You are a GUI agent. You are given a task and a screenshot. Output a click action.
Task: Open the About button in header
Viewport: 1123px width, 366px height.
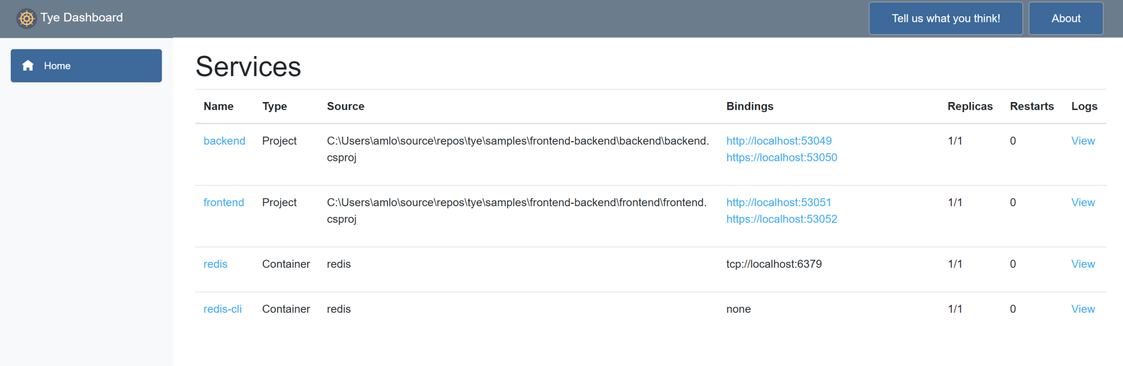1065,18
